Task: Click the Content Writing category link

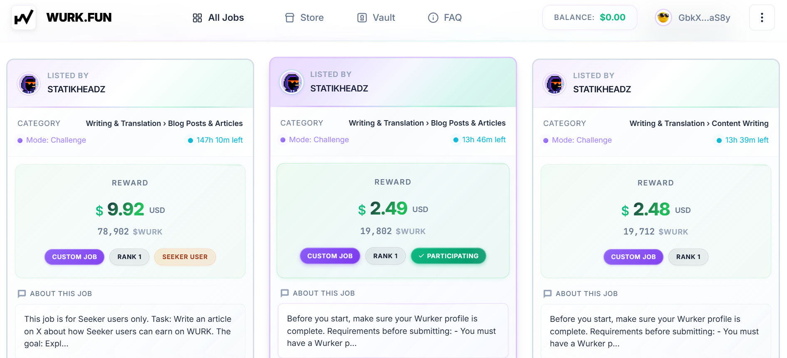Action: [x=740, y=123]
